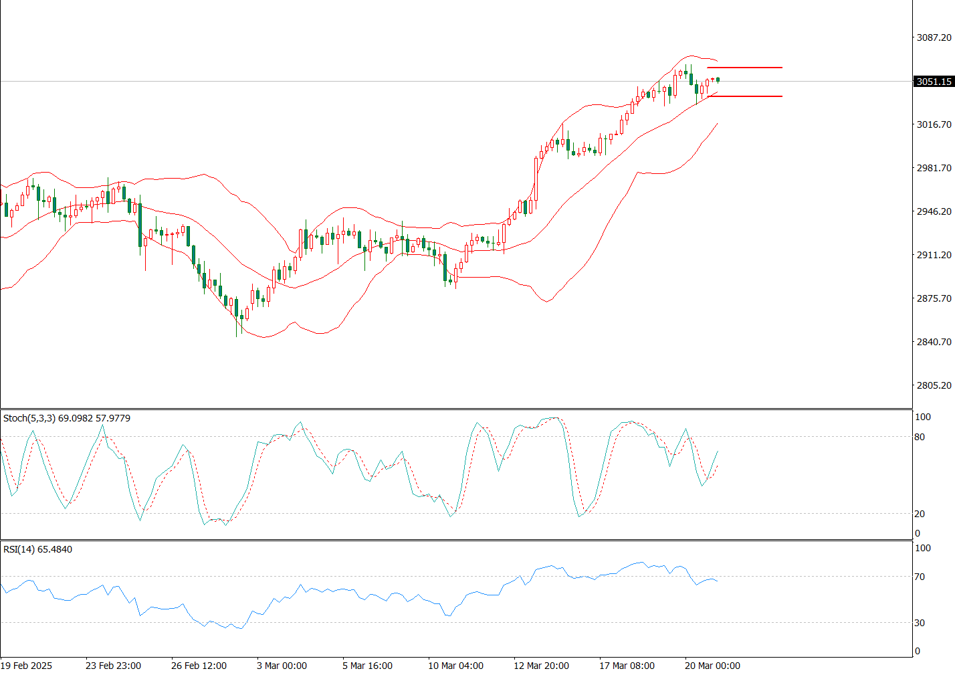
Task: Click the 26 Feb 12:00 time label
Action: 199,666
